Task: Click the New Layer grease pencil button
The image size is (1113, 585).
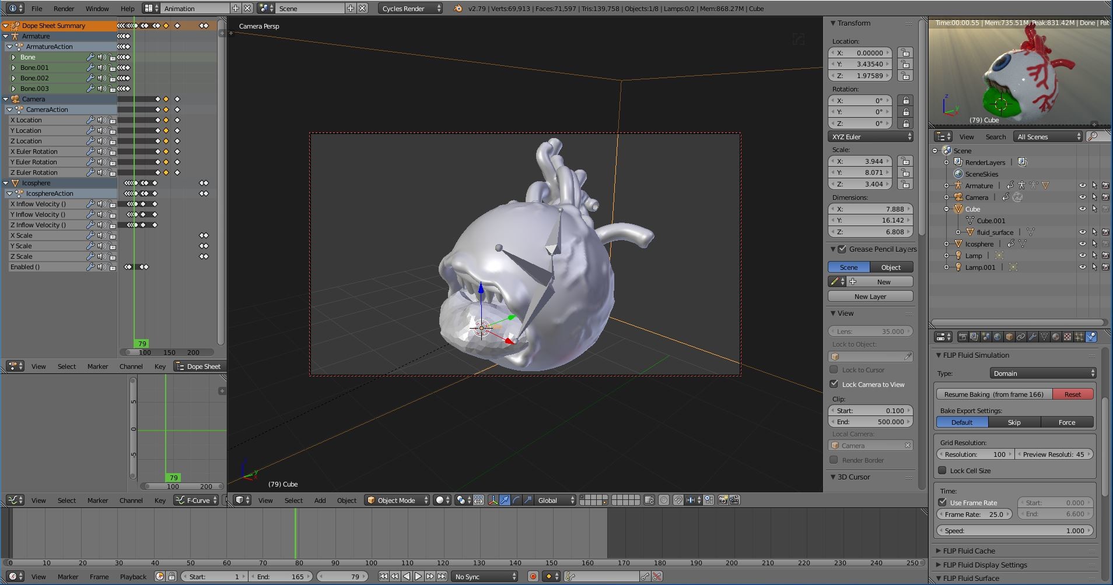Action: 870,296
